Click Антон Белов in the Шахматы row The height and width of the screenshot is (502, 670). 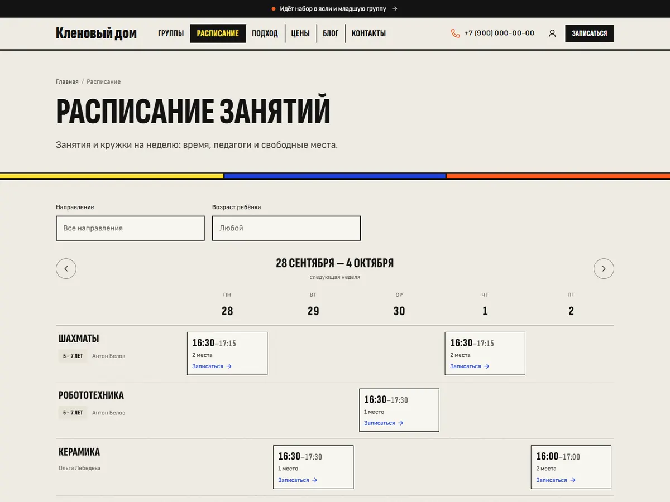pyautogui.click(x=108, y=356)
